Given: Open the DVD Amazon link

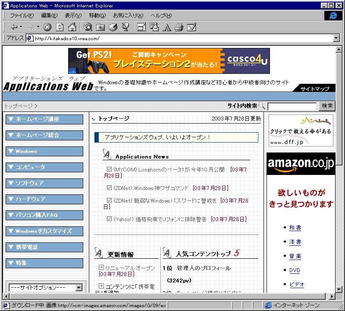Looking at the screenshot, I should [x=295, y=270].
